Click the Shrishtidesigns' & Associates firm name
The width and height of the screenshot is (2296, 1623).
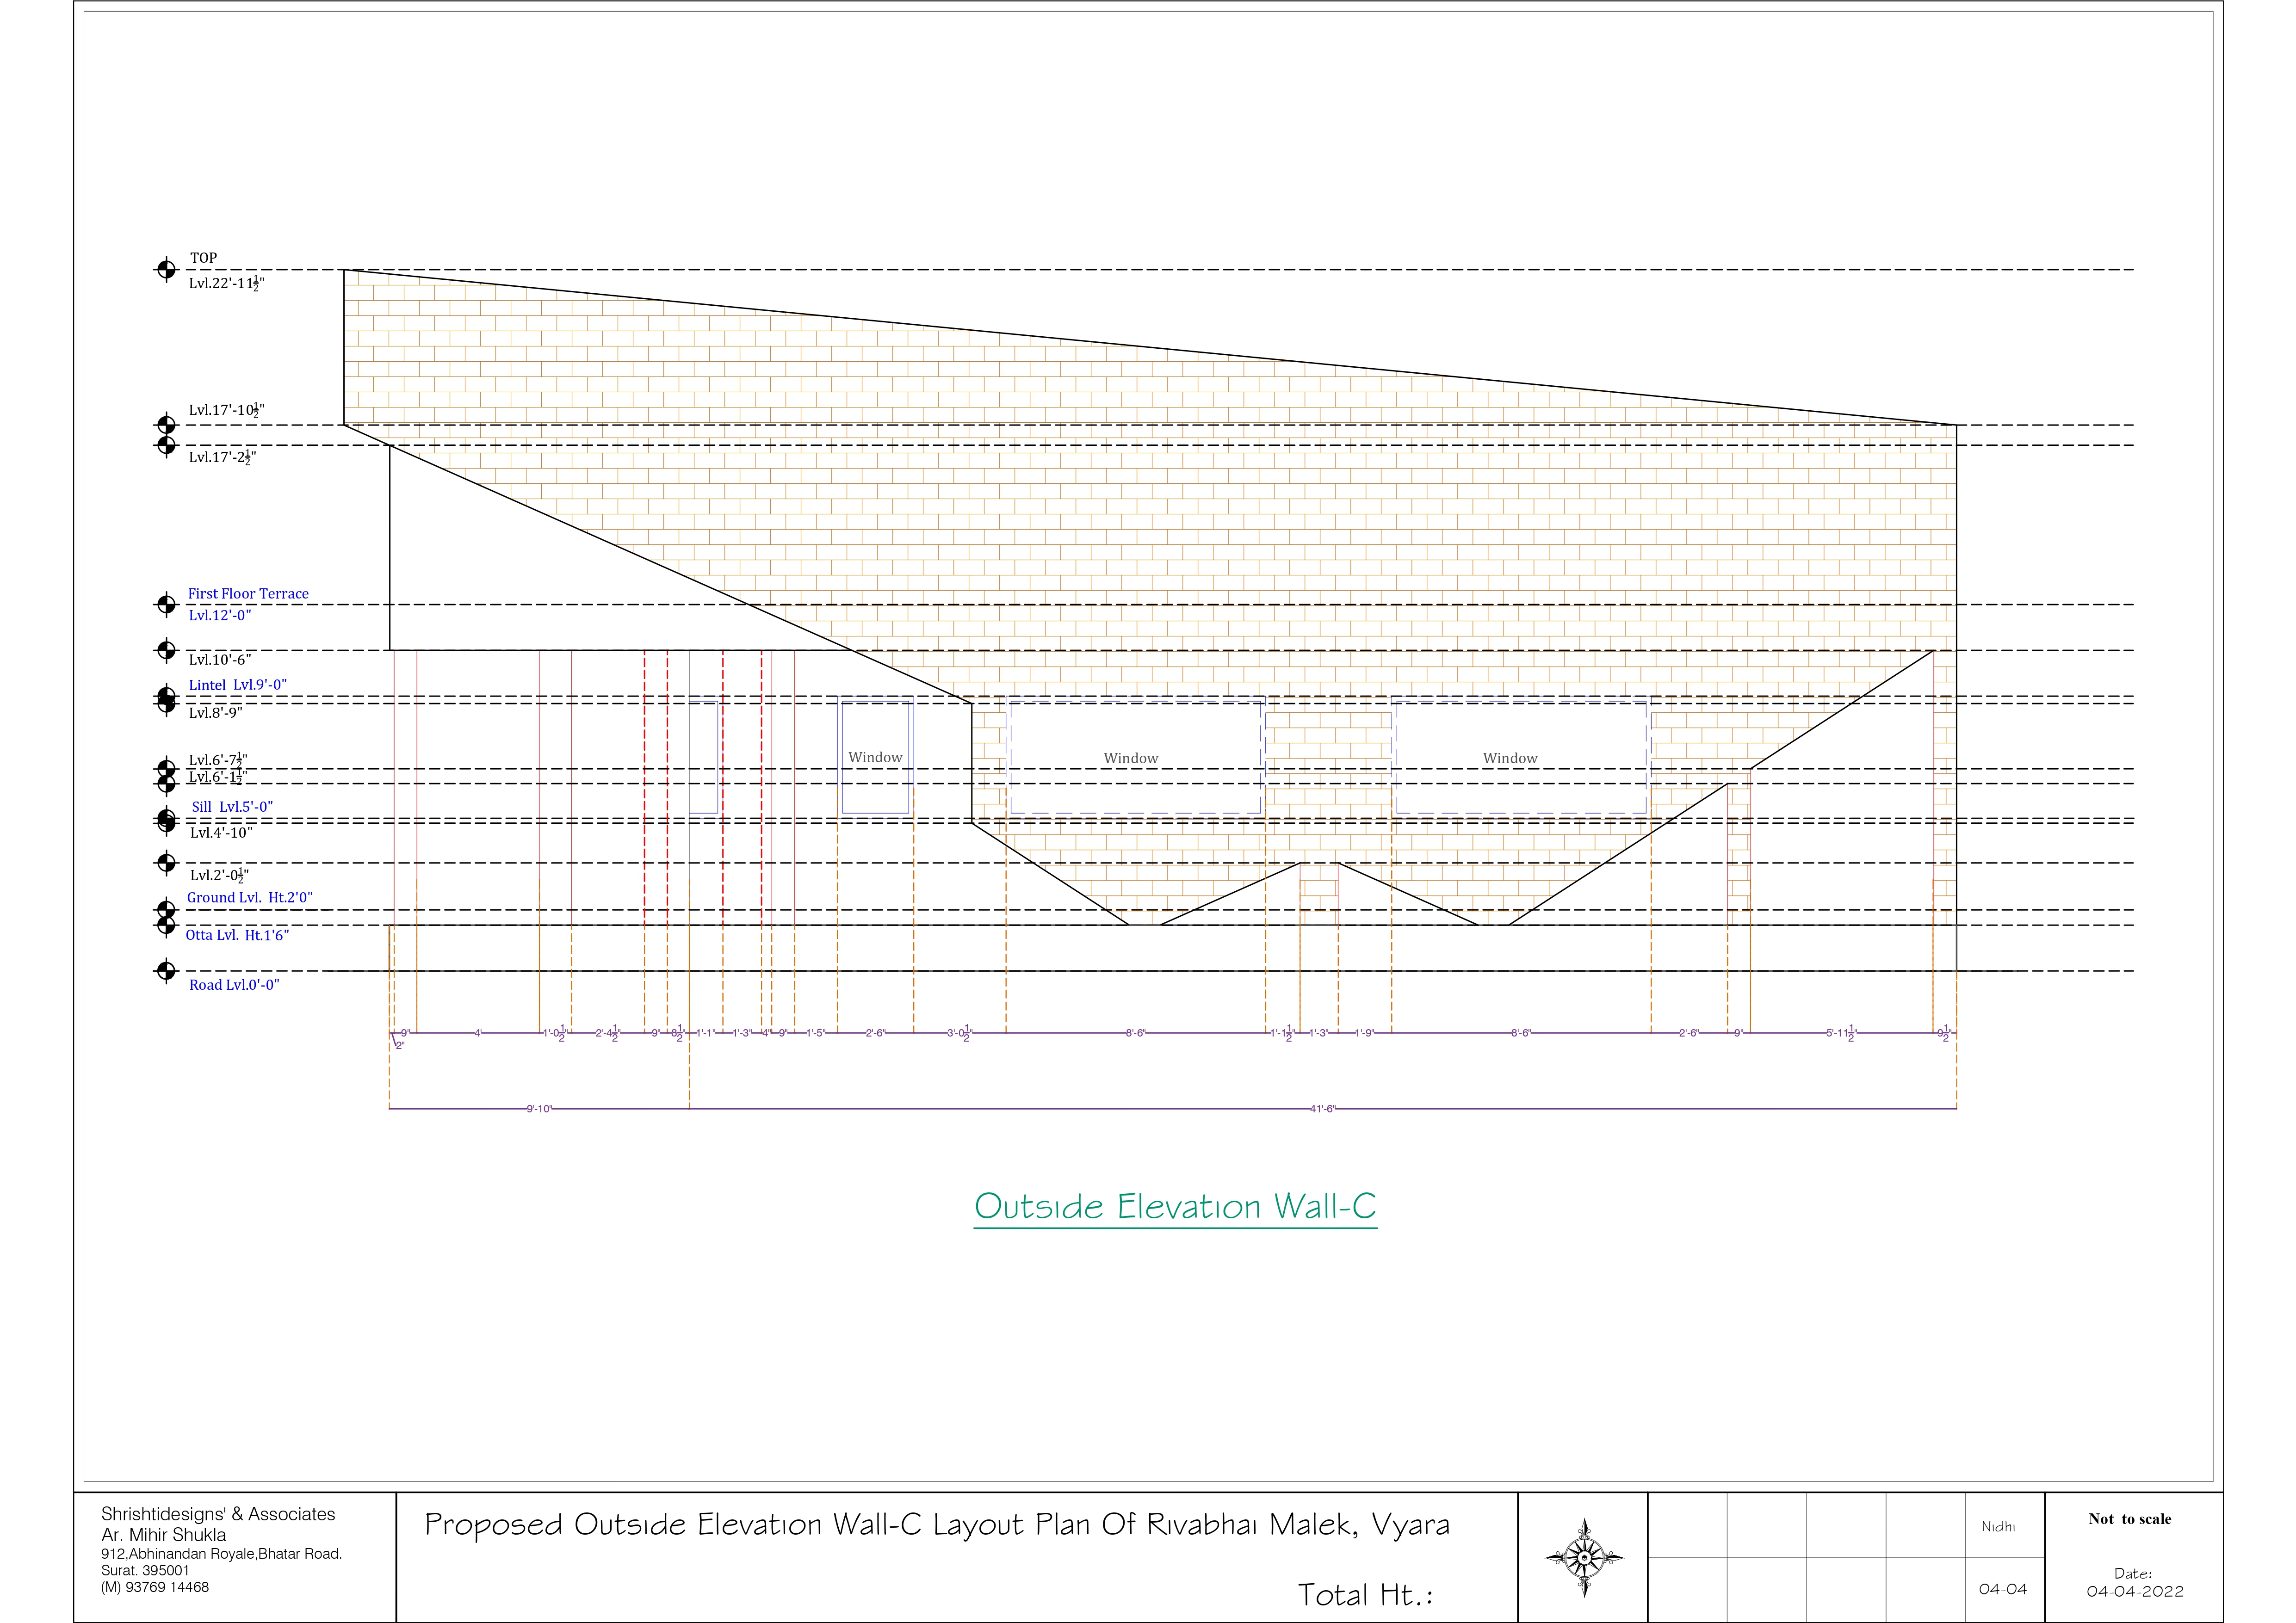coord(218,1514)
